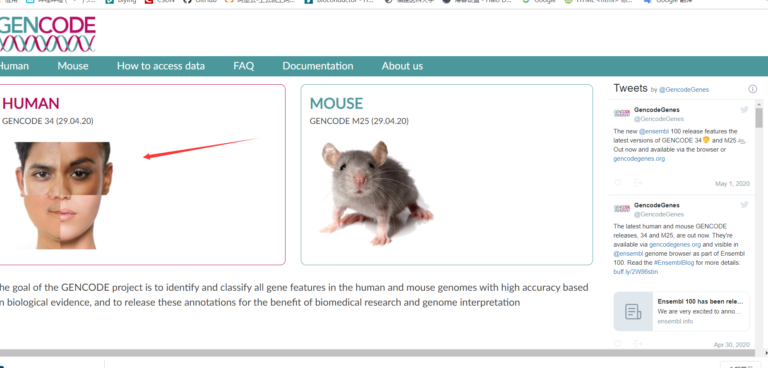This screenshot has height=368, width=768.
Task: Click the grey mouse photo
Action: click(376, 193)
